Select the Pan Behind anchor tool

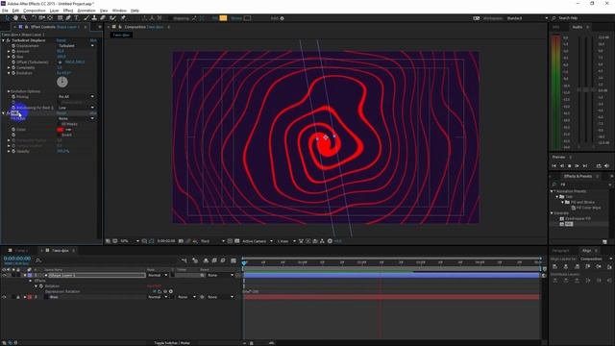tap(50, 18)
